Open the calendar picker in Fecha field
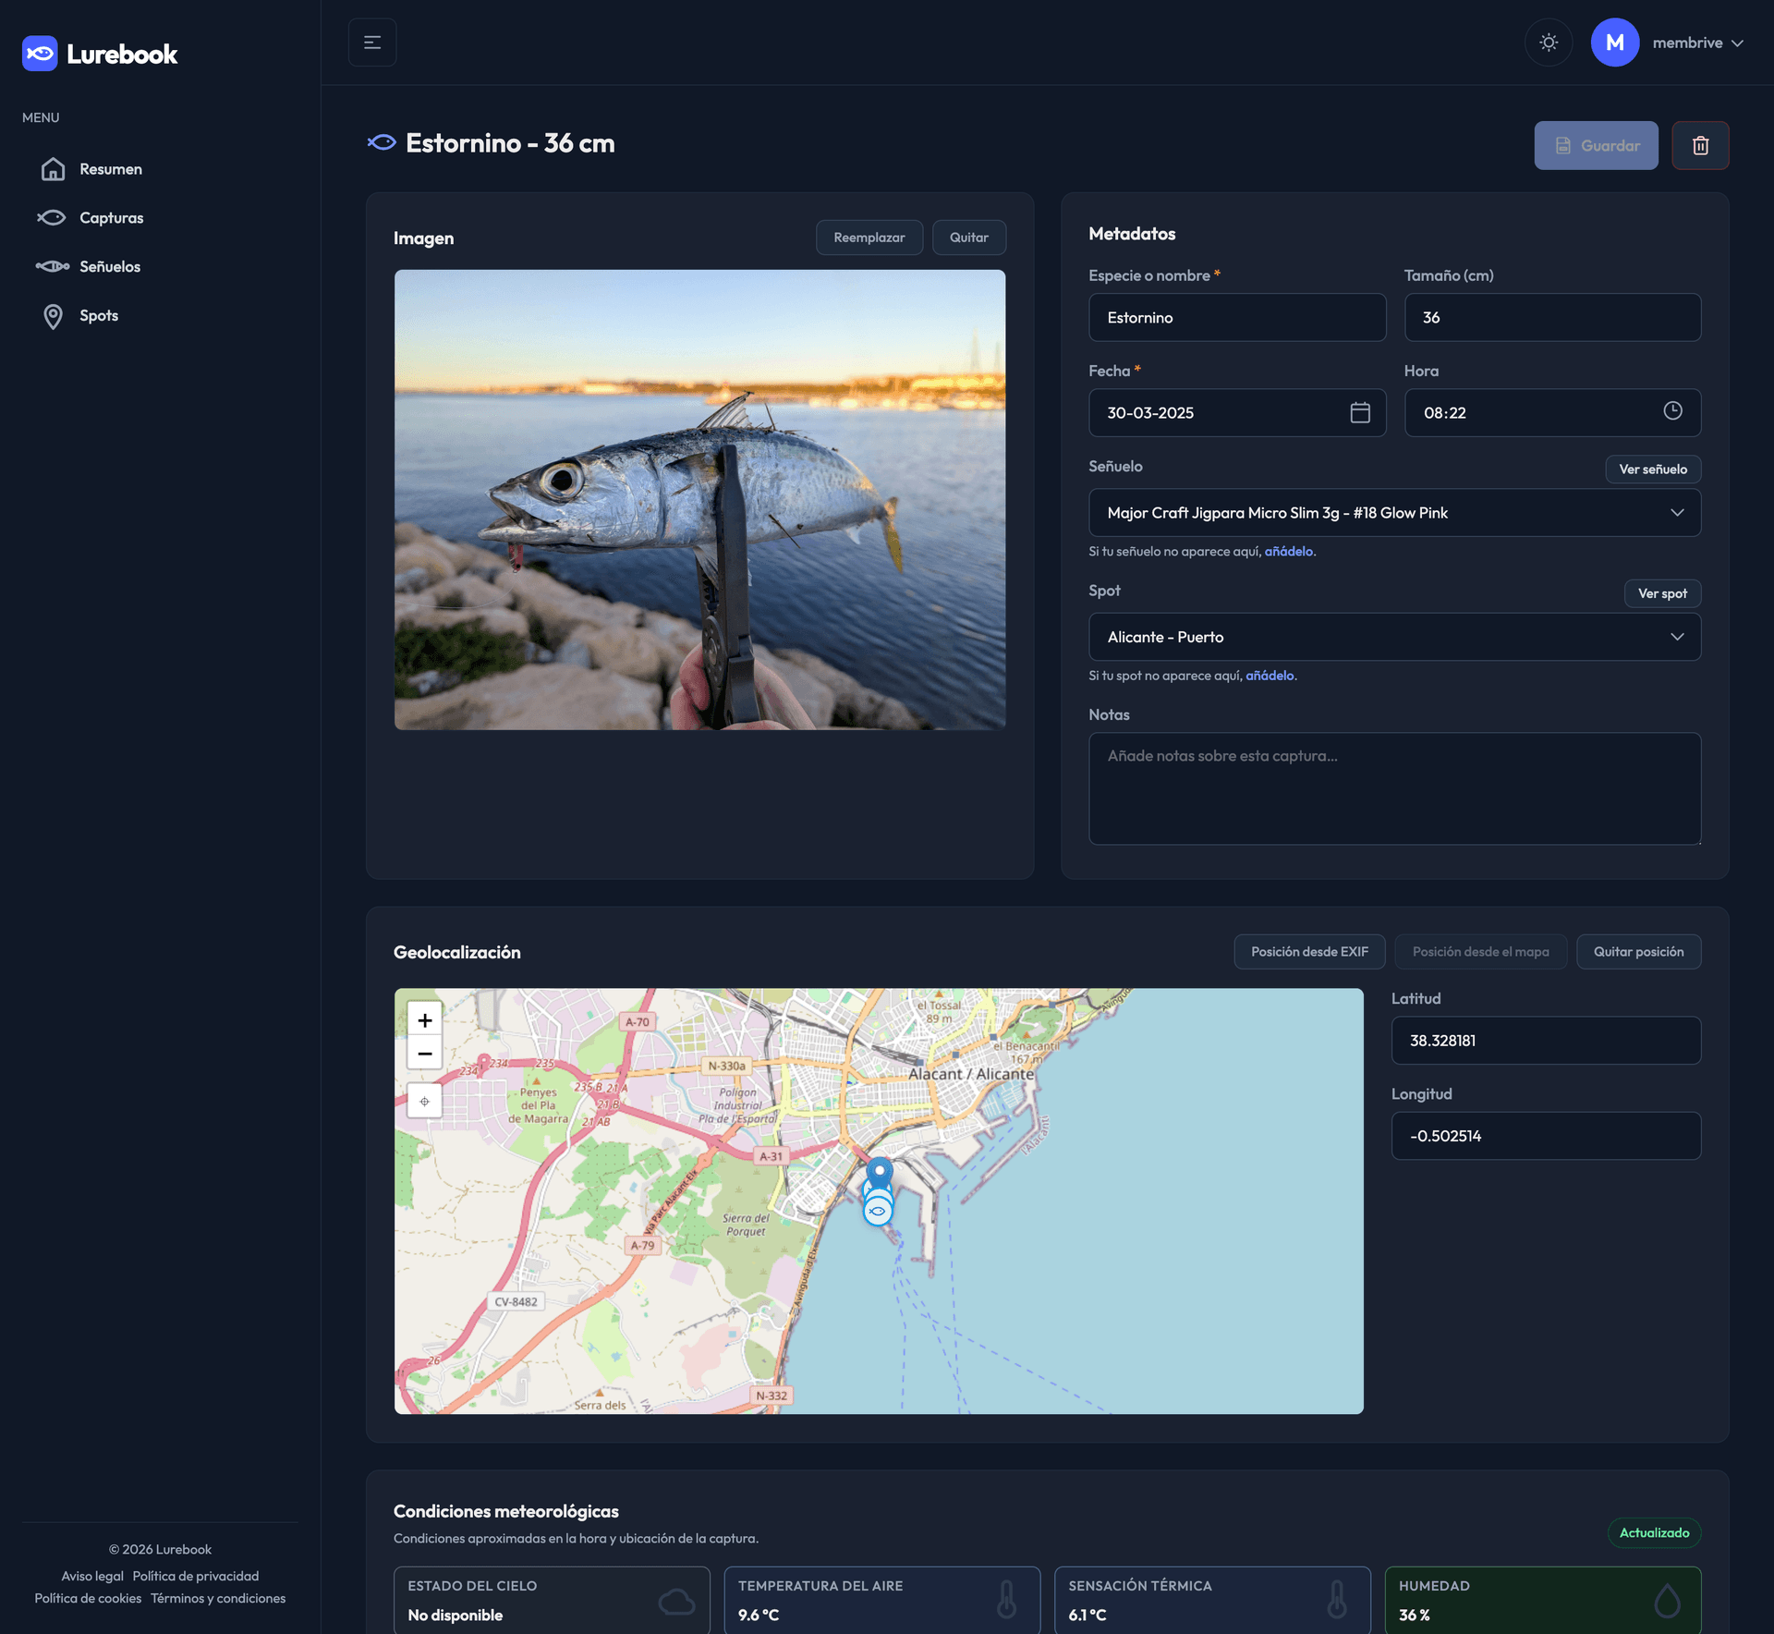Image resolution: width=1774 pixels, height=1634 pixels. 1359,412
